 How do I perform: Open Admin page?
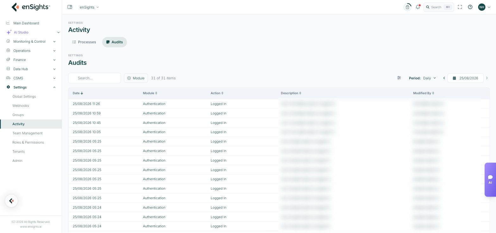(17, 161)
